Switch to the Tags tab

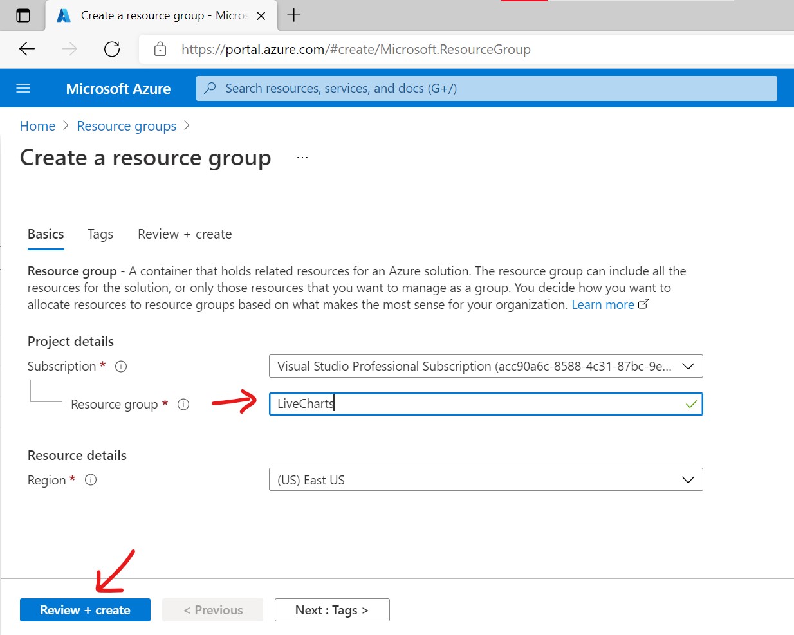click(100, 234)
